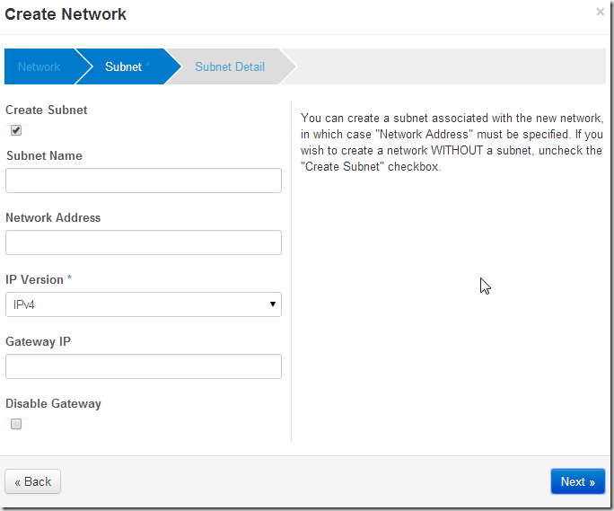614x511 pixels.
Task: Close the Create Network dialog
Action: [600, 13]
